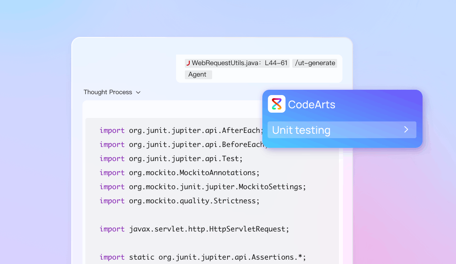Click the AfterEach import line
The height and width of the screenshot is (264, 456).
point(180,130)
